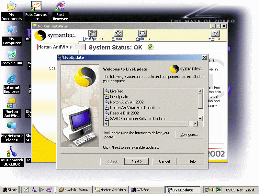Select the Internet Explorer desktop icon
The width and height of the screenshot is (259, 194).
12,84
